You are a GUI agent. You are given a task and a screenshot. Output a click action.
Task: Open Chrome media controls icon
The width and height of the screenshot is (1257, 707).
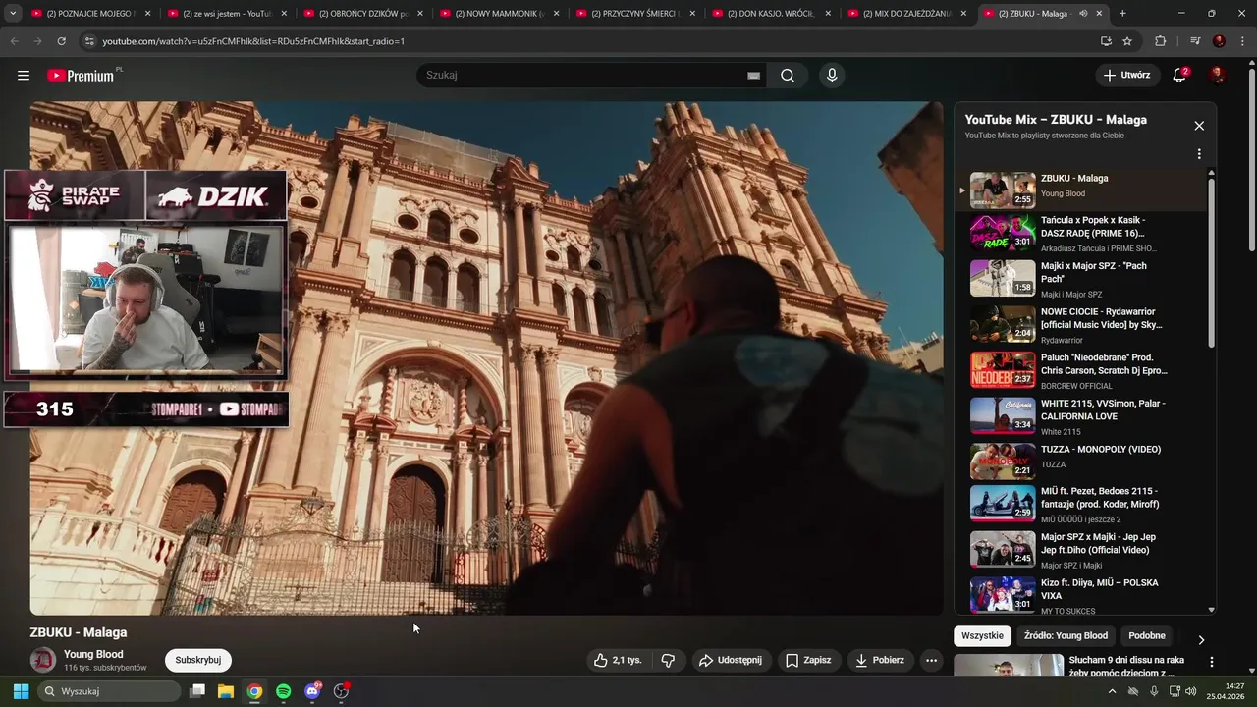click(x=1195, y=41)
